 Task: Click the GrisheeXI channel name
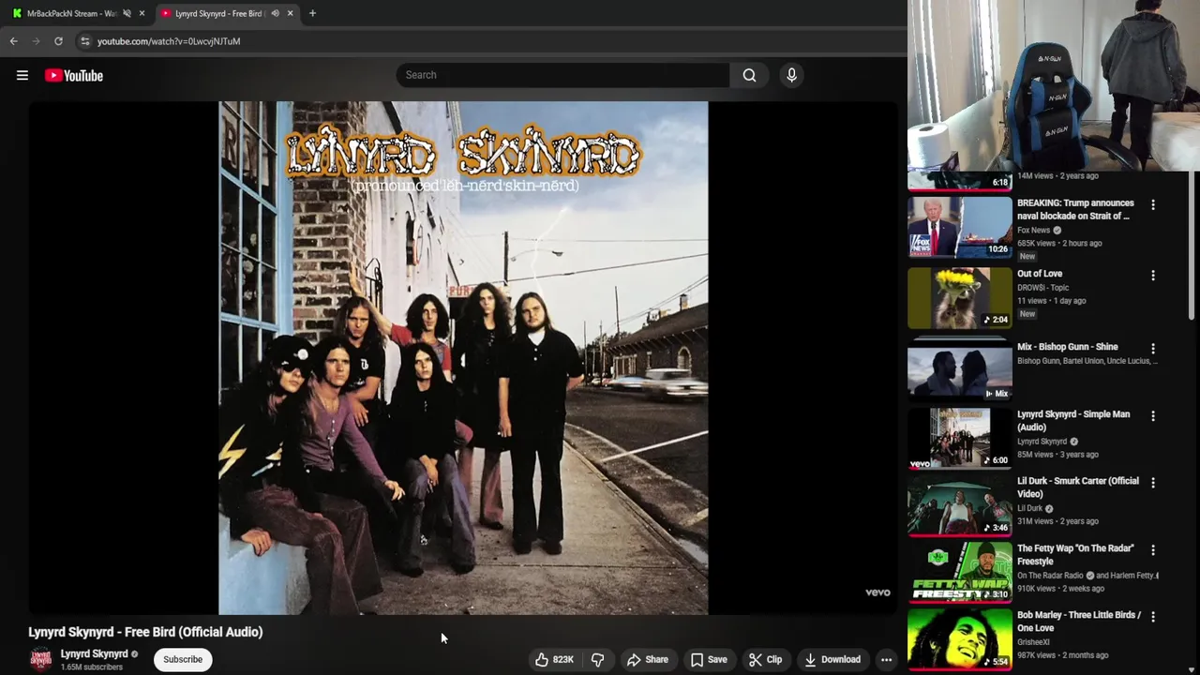tap(1034, 642)
